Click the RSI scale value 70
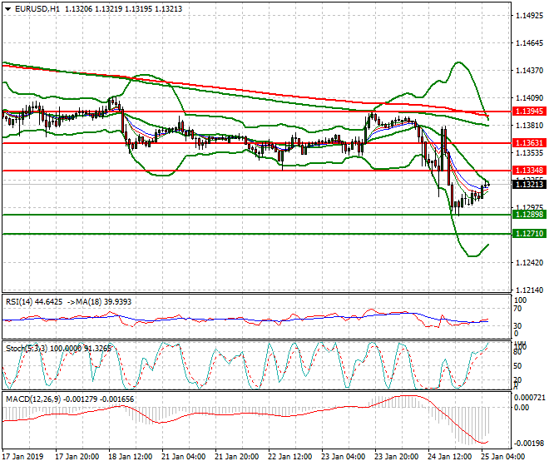Image resolution: width=549 pixels, height=466 pixels. pos(518,309)
